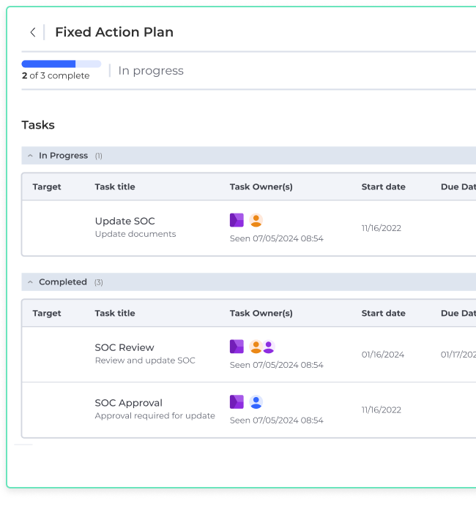476x506 pixels.
Task: Open the SOC Approval task
Action: tap(128, 403)
